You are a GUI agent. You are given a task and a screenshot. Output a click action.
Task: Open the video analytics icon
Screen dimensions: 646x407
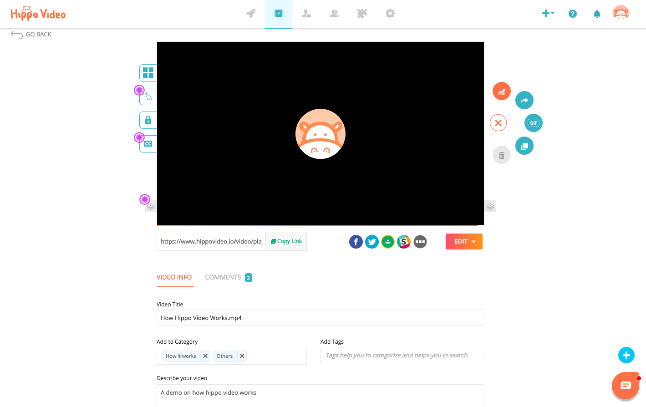click(x=501, y=91)
